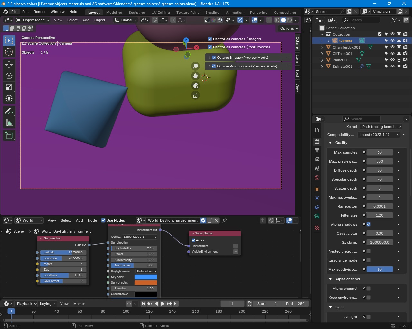Screen dimensions: 412x329
Task: Activate the Move tool
Action: tap(9, 65)
